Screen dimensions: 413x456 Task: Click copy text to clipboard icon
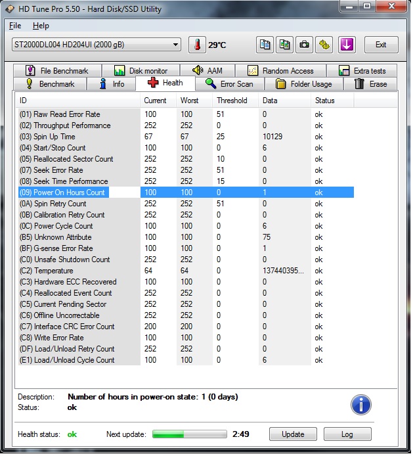coord(265,45)
